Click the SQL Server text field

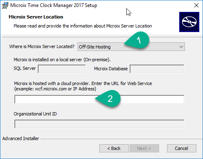(x=62, y=69)
